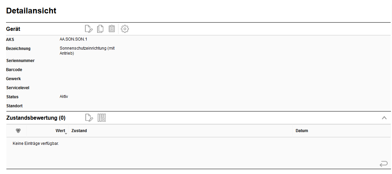Click the three-circles status column header icon
392x174 pixels.
coord(18,131)
